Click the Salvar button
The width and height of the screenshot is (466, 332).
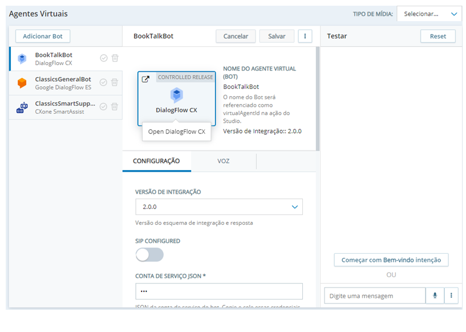(x=277, y=37)
